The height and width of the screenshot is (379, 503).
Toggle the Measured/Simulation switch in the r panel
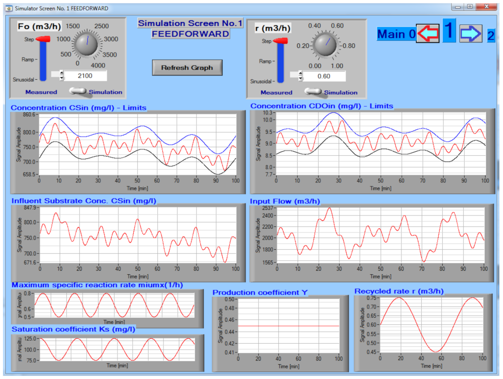(313, 92)
